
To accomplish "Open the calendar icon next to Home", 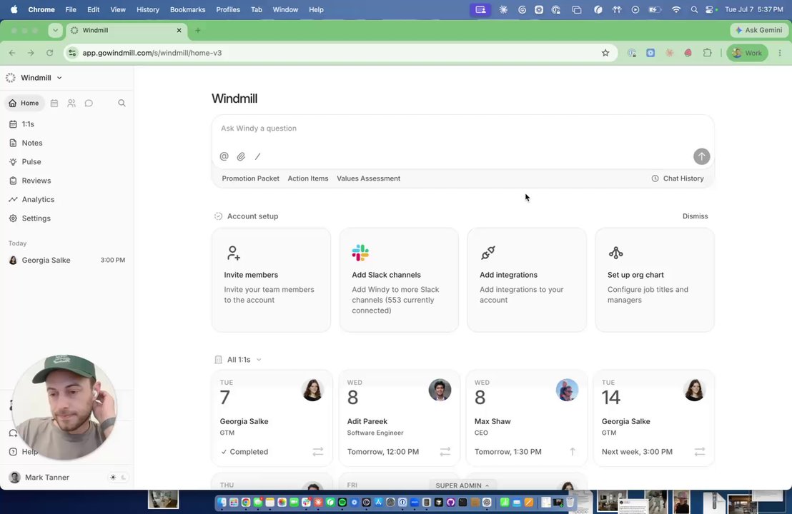I will [54, 103].
